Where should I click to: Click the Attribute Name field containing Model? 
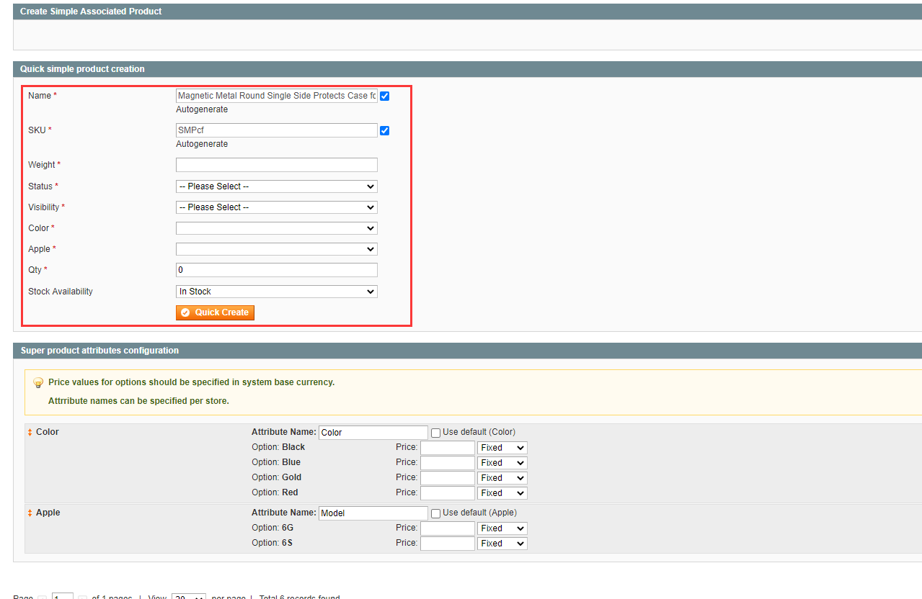(x=373, y=513)
